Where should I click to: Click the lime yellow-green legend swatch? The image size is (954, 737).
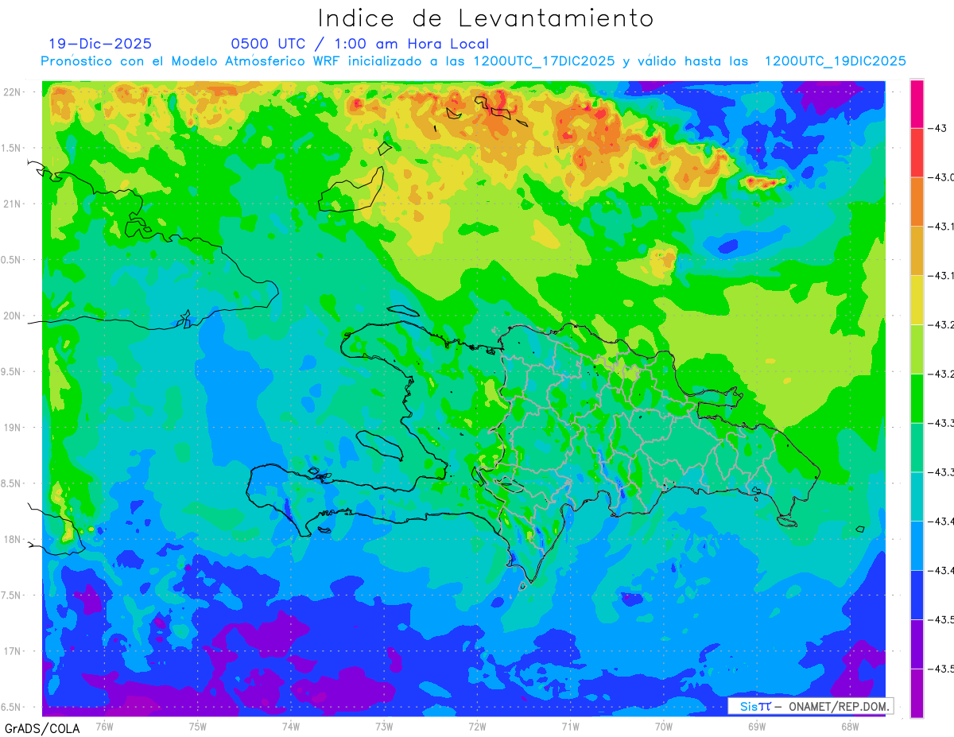pos(917,349)
